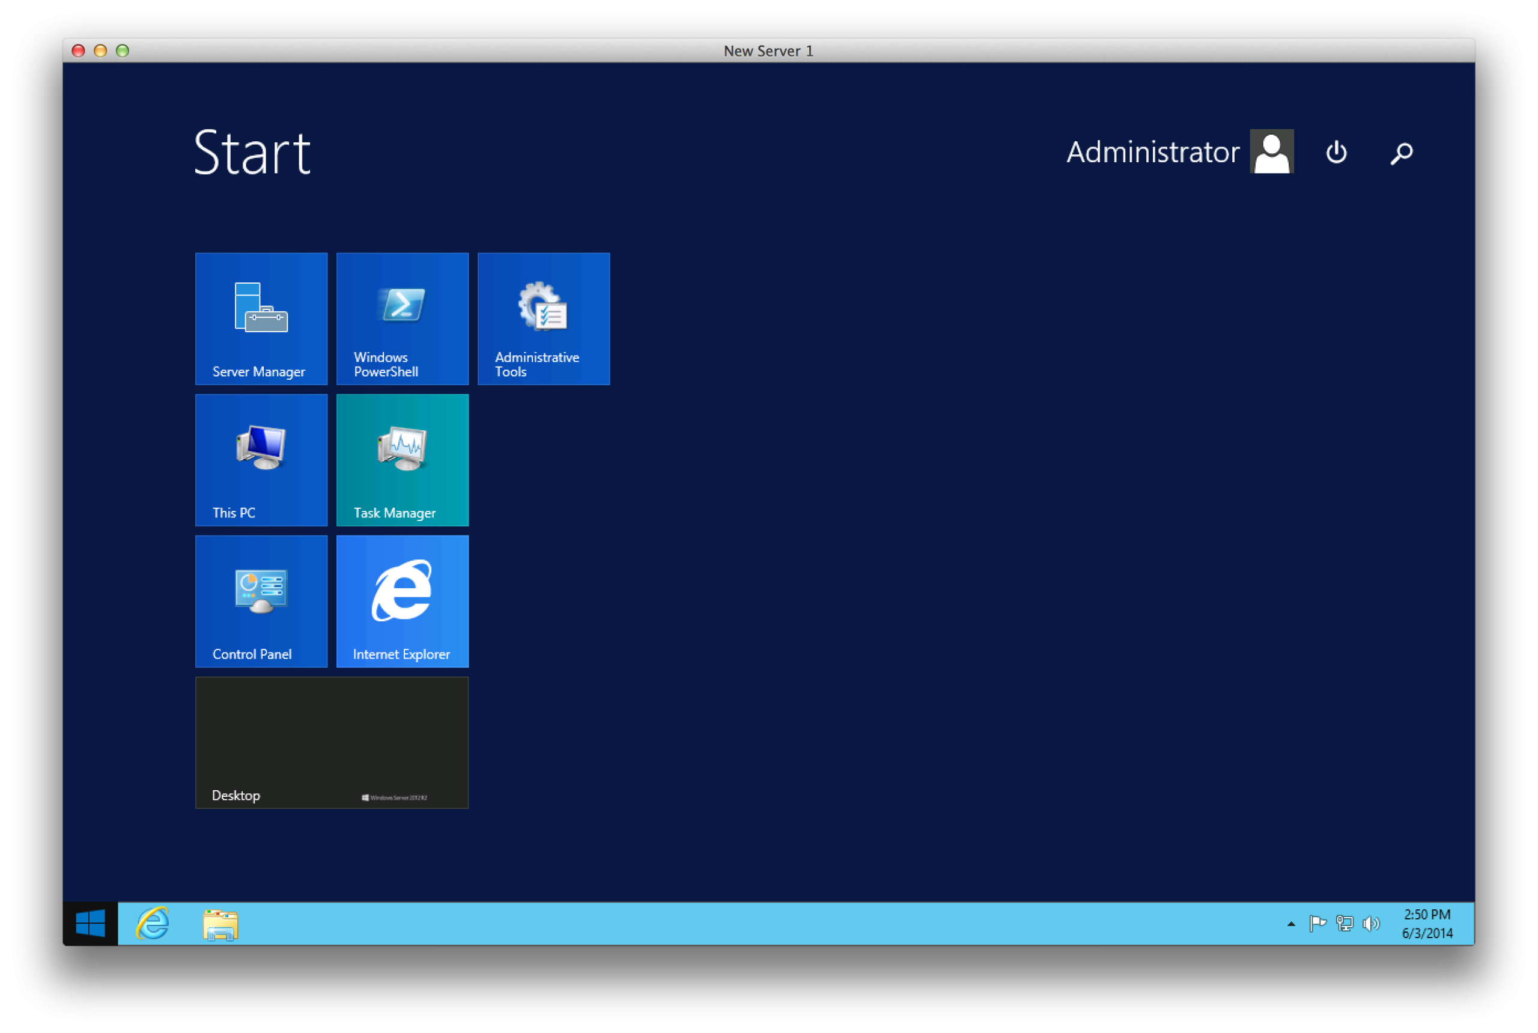Click the Administrator user avatar
This screenshot has width=1538, height=1033.
(1271, 151)
